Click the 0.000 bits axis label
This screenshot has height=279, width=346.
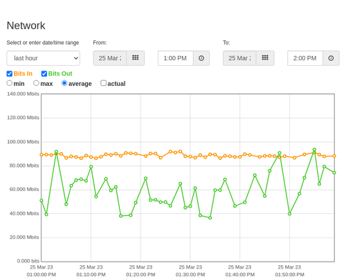pyautogui.click(x=28, y=261)
